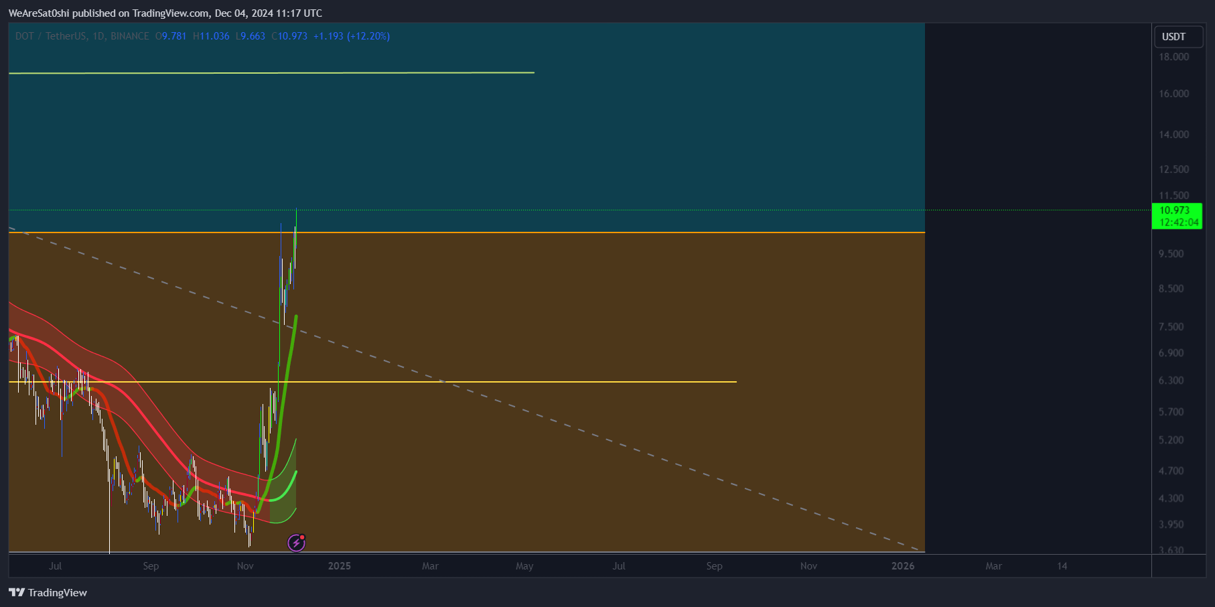Click the 12.500 price axis label
This screenshot has height=607, width=1215.
1174,170
